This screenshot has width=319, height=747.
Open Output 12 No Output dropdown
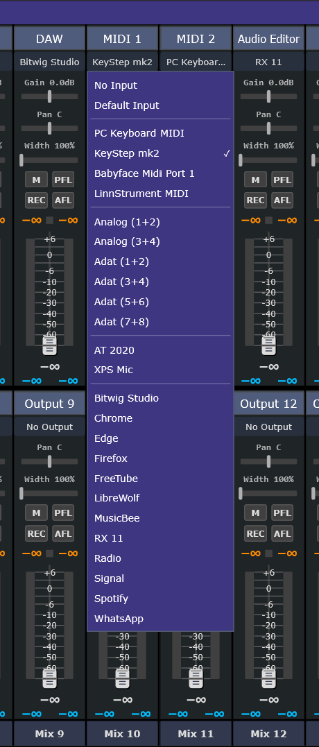268,427
